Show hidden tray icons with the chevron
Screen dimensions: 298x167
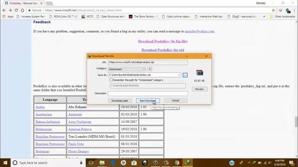click(249, 163)
